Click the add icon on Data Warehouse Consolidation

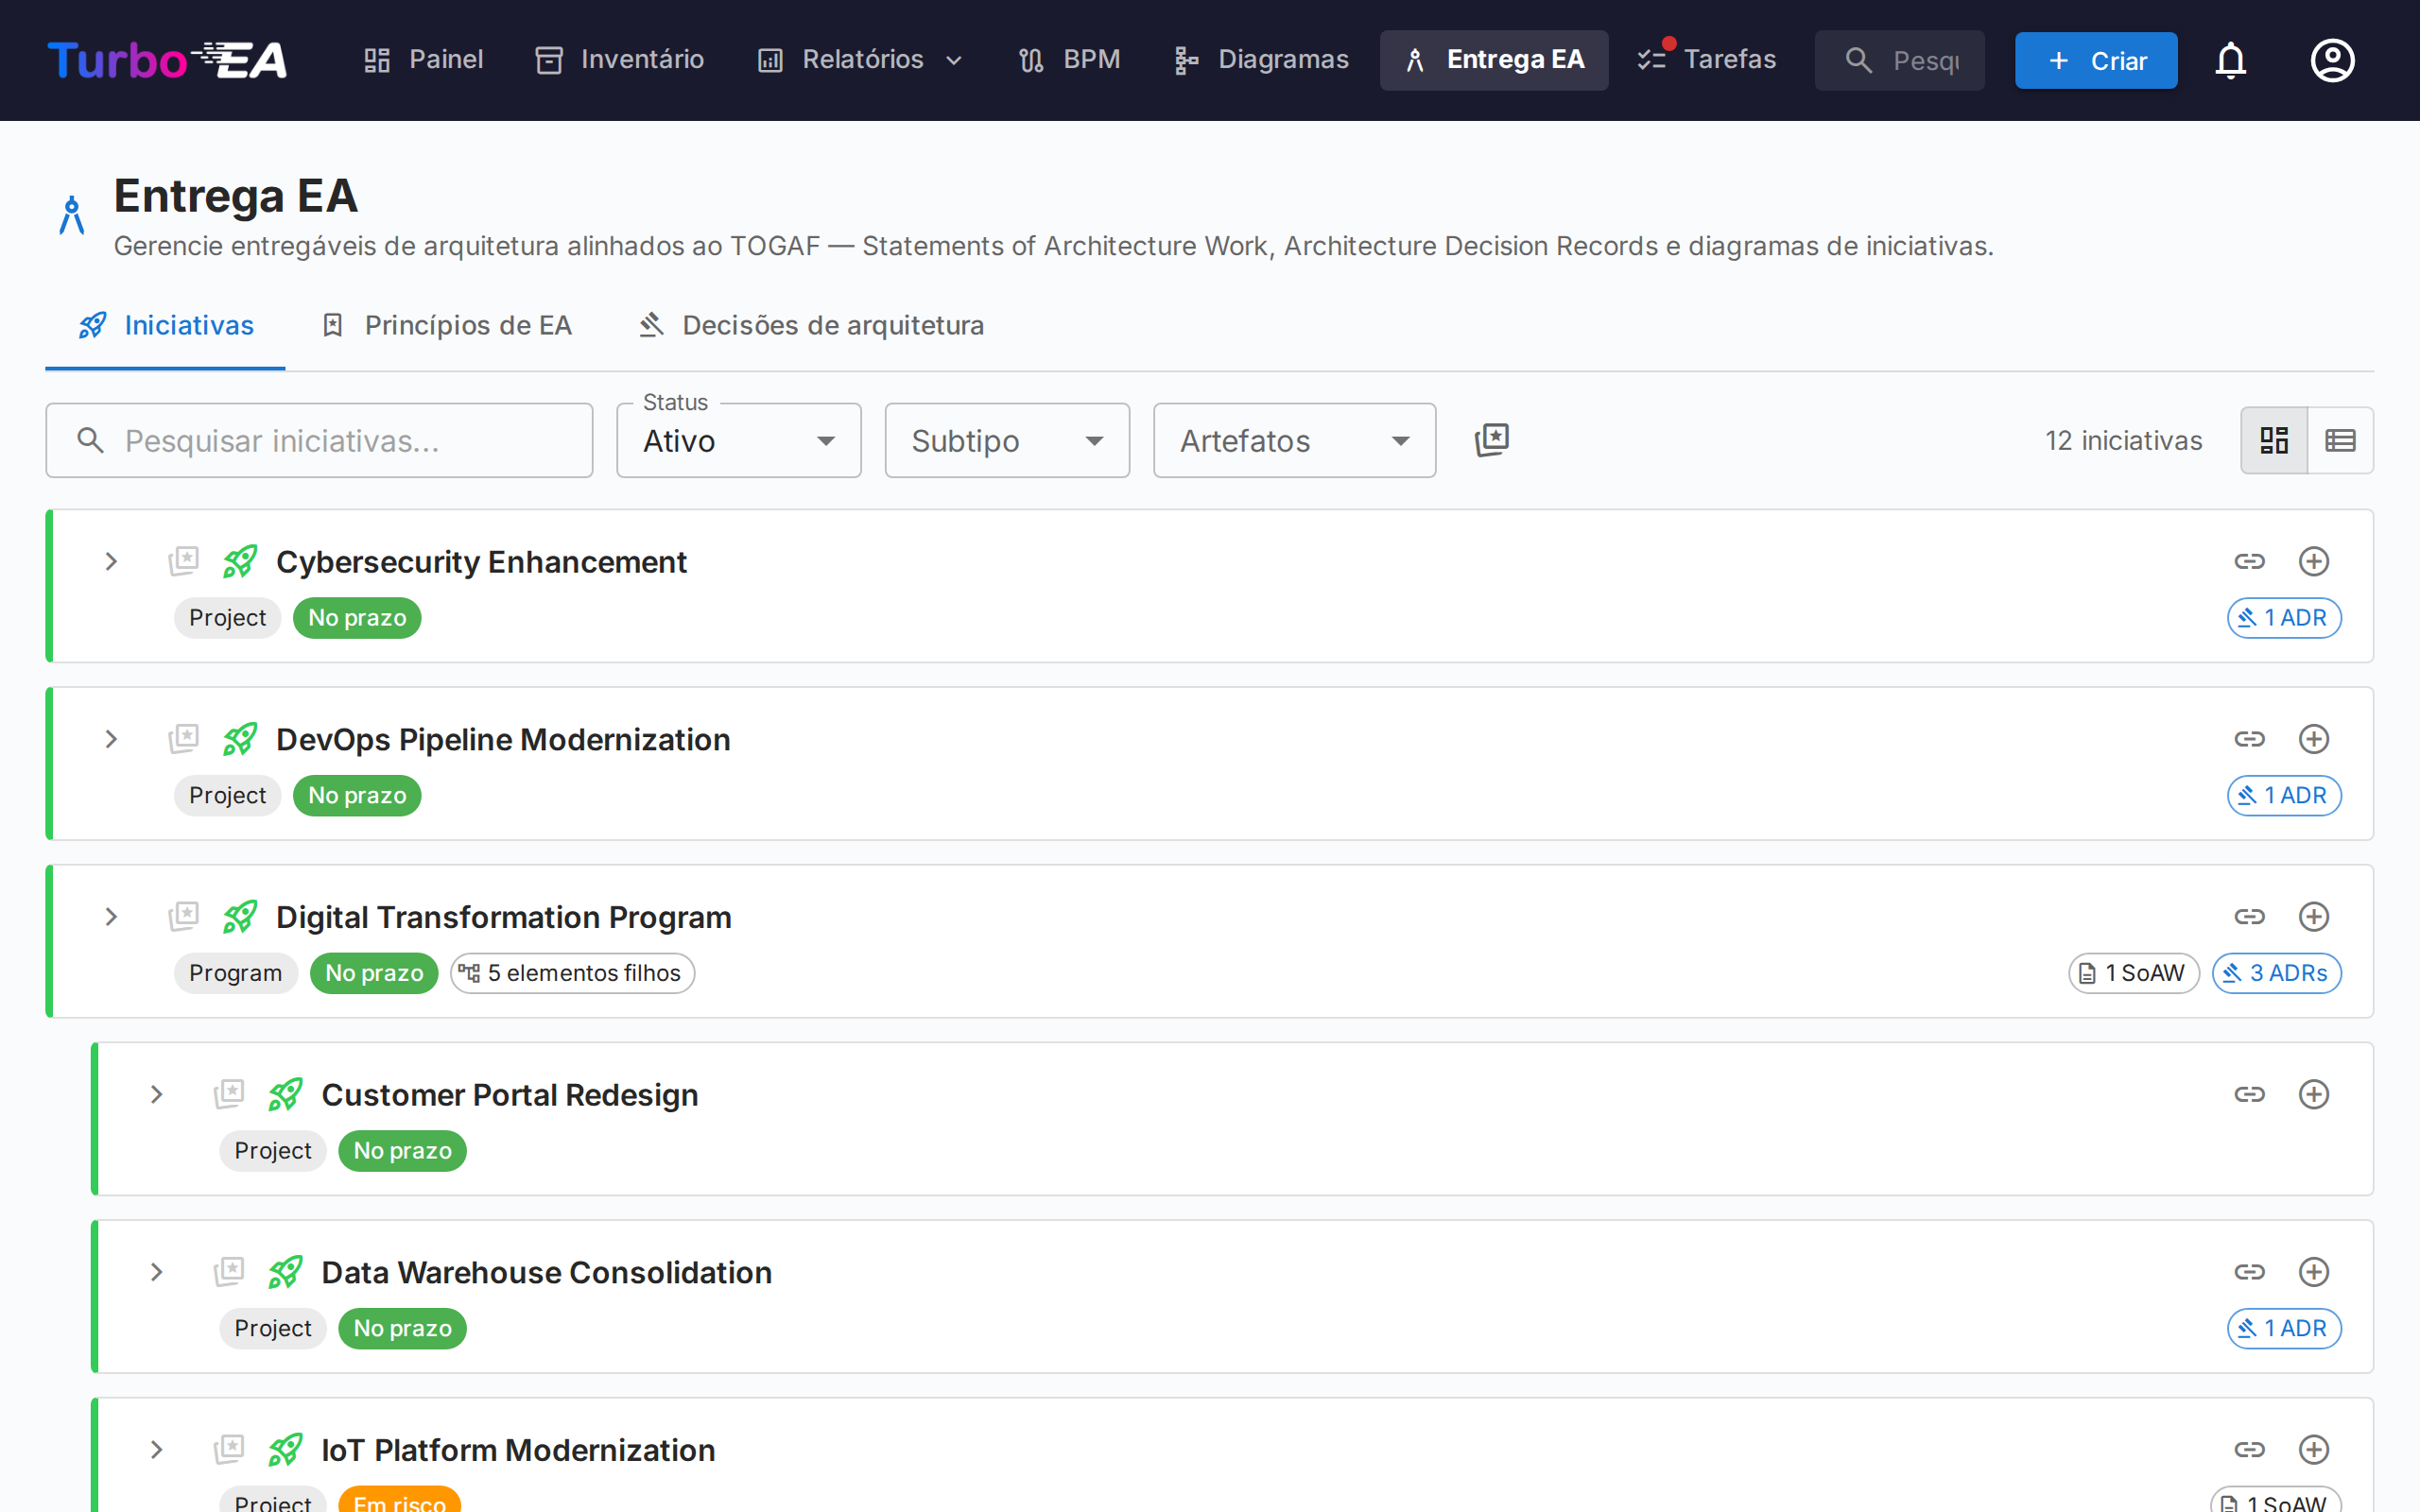[x=2313, y=1272]
